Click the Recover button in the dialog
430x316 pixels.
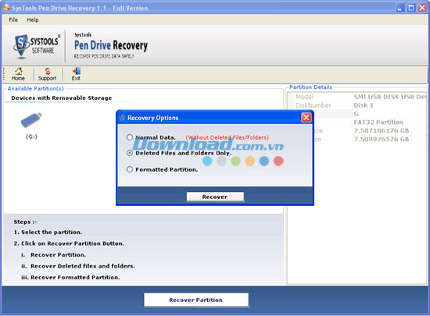(215, 197)
